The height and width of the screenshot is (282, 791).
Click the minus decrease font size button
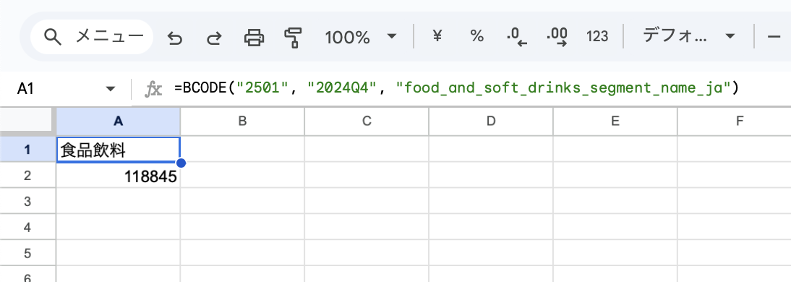coord(774,37)
